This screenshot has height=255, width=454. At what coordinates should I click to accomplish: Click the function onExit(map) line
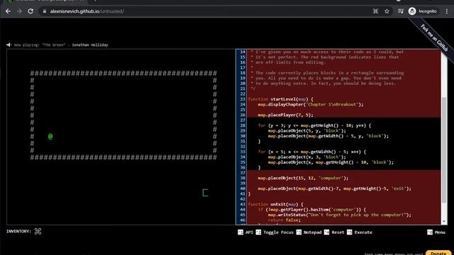pyautogui.click(x=275, y=205)
